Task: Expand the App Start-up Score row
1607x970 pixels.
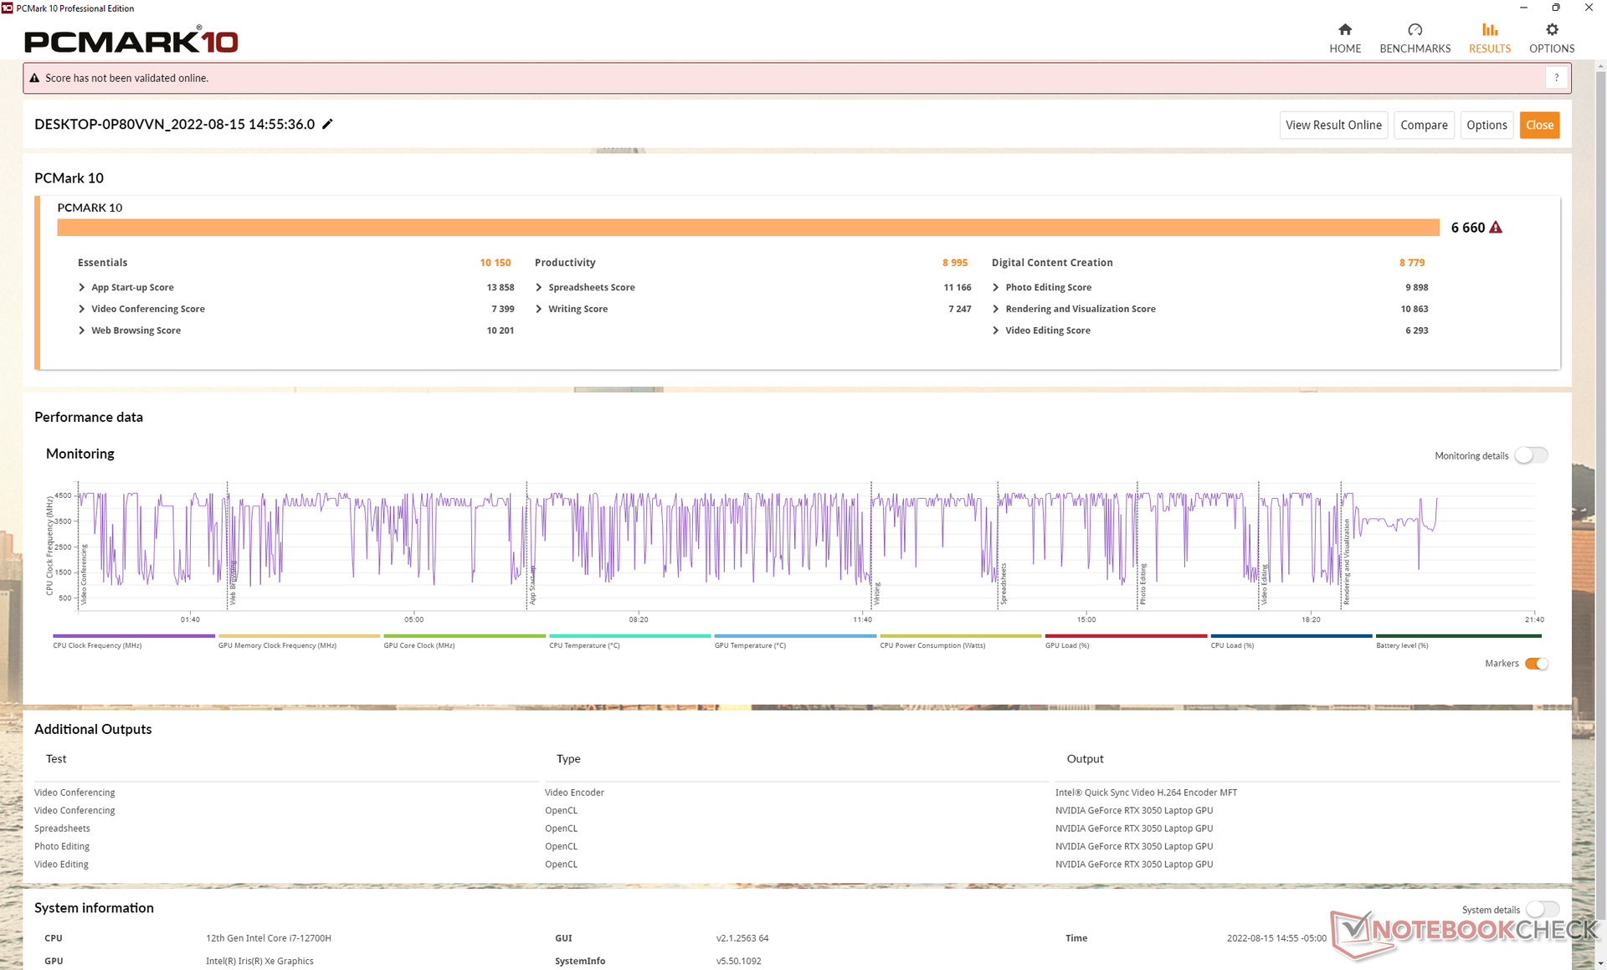Action: click(82, 287)
